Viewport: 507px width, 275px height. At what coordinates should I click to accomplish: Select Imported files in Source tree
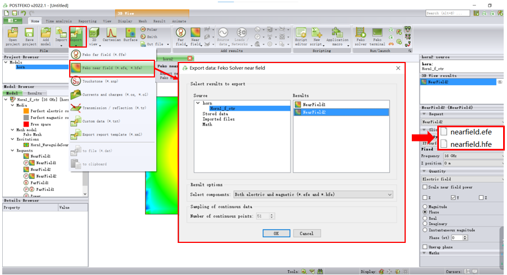coord(218,119)
